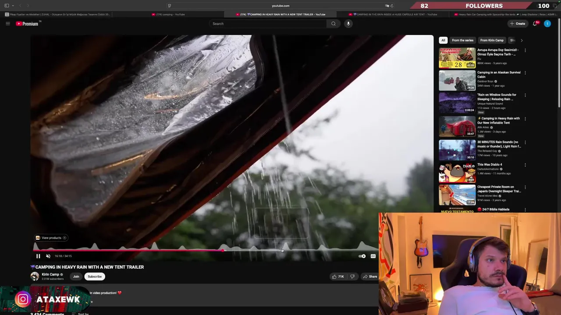
Task: Subscribe to Kirin Camp
Action: [x=94, y=276]
